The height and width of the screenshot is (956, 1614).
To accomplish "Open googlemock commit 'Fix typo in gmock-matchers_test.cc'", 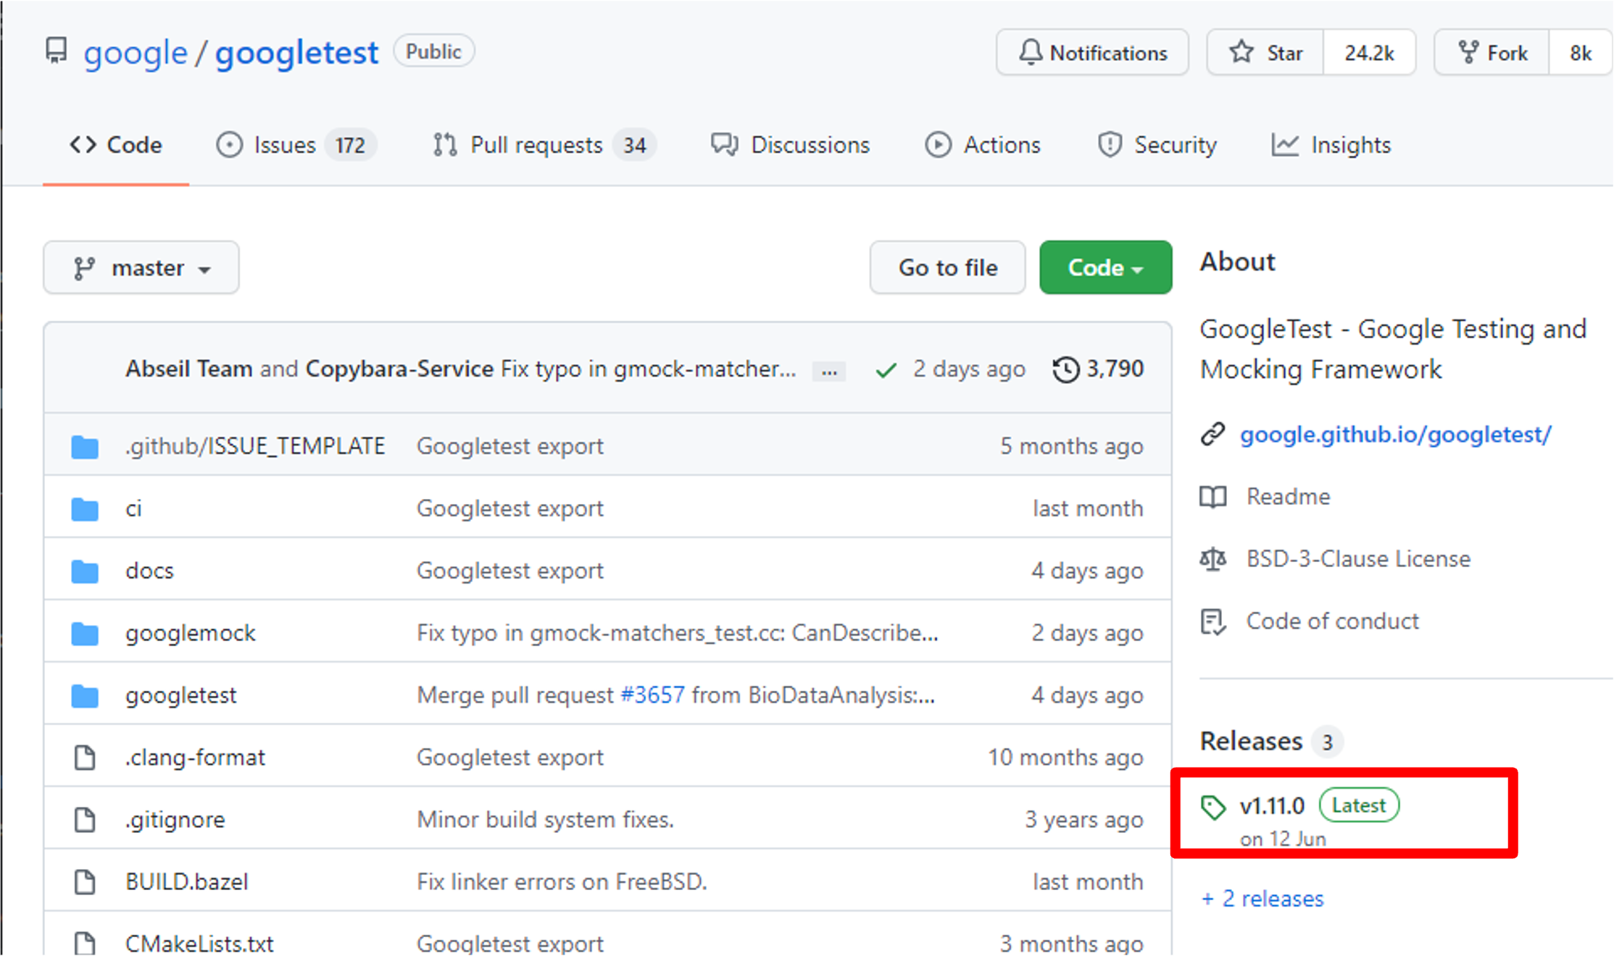I will (x=678, y=633).
